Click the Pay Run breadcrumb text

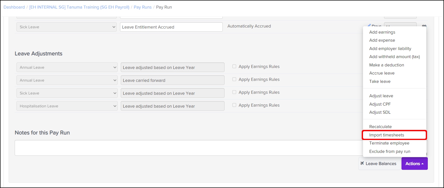164,7
